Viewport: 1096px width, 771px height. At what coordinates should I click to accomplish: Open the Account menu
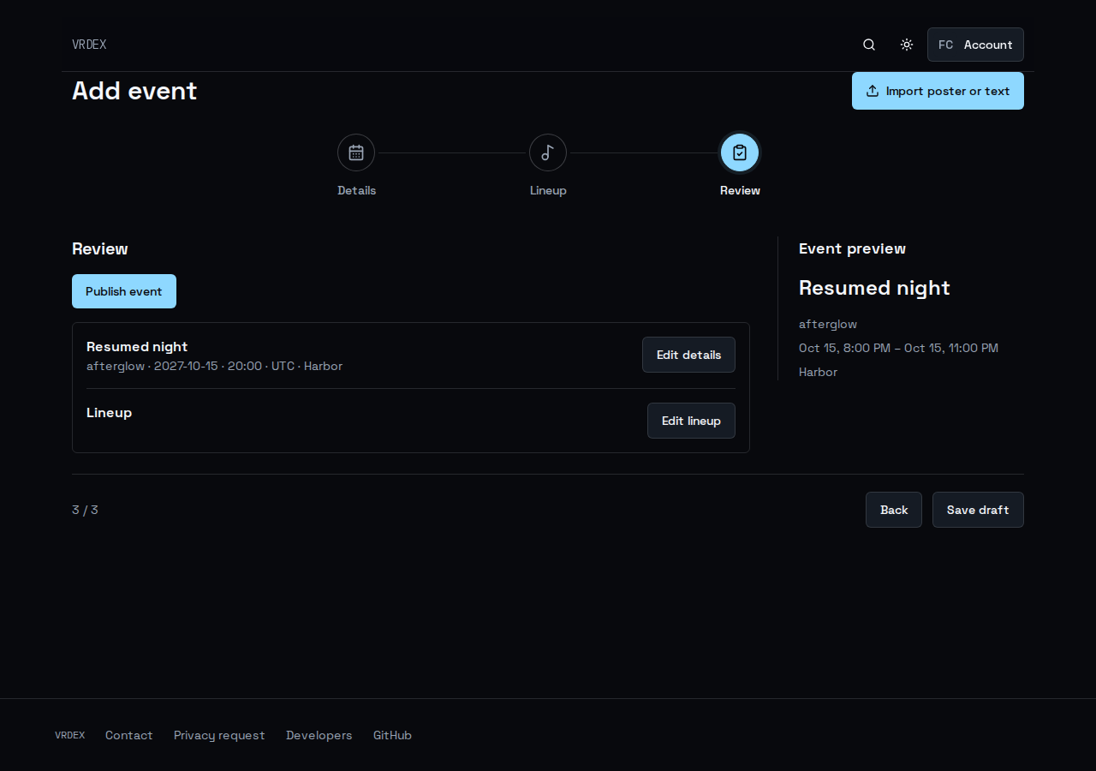pos(975,45)
